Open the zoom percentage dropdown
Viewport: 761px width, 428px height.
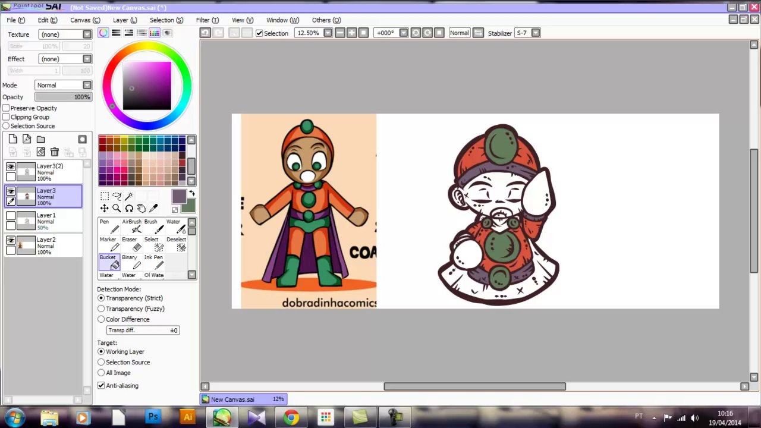[x=328, y=33]
